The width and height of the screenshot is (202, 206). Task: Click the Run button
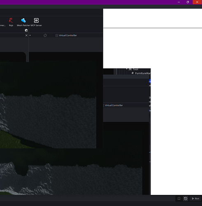pyautogui.click(x=195, y=199)
